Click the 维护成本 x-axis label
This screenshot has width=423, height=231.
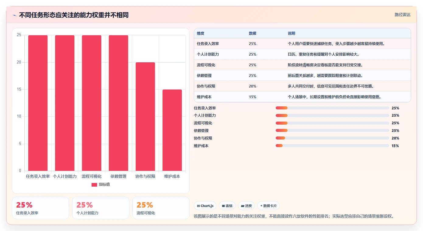[172, 176]
